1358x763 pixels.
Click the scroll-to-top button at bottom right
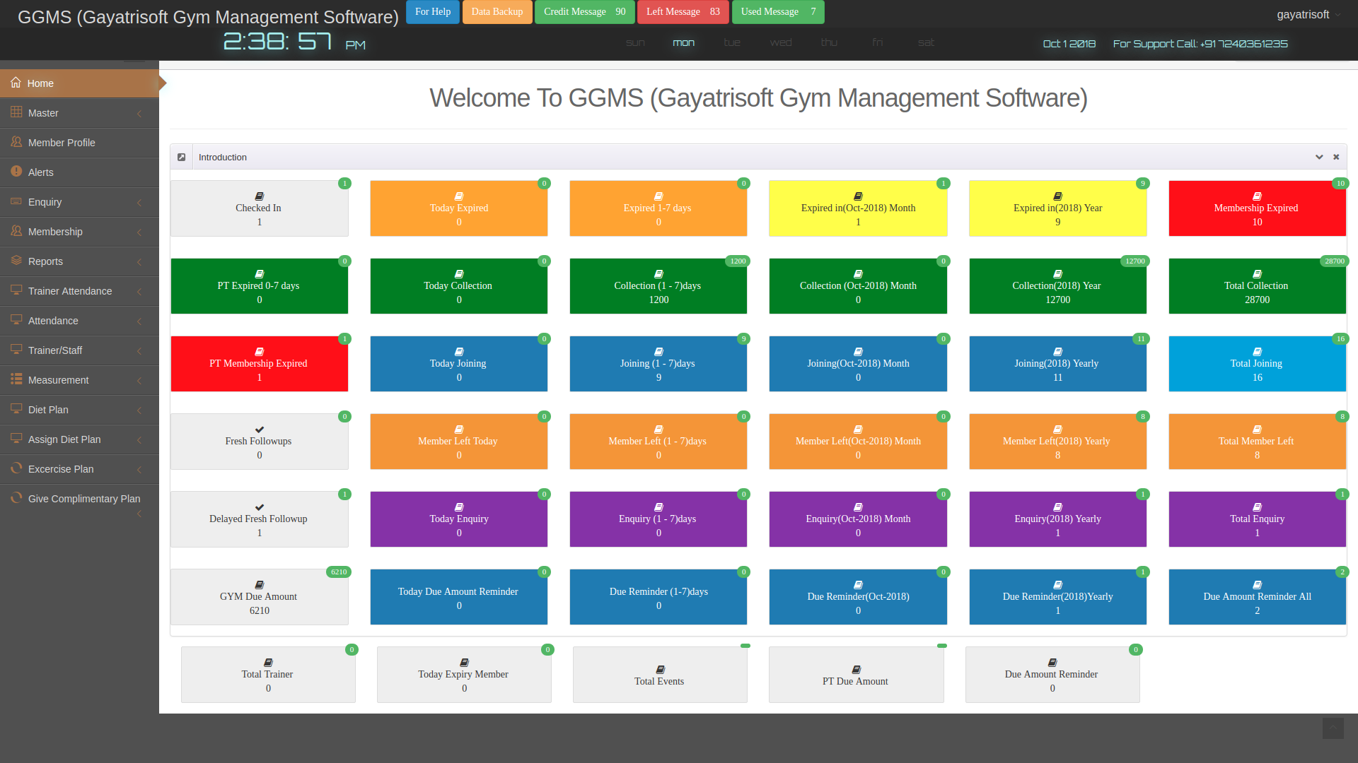pos(1333,728)
